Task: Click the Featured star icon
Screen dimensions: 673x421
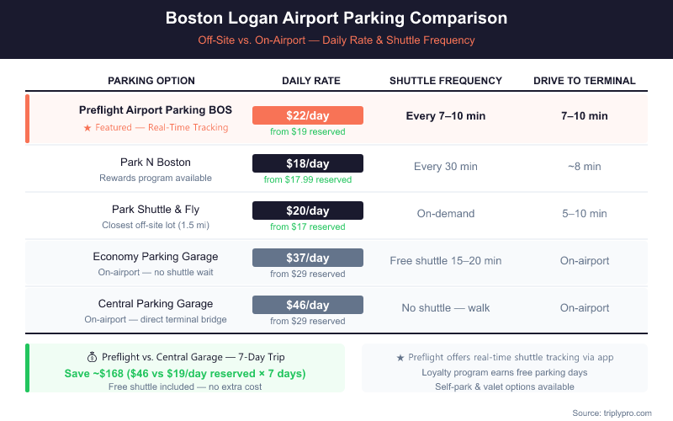Action: pyautogui.click(x=87, y=128)
